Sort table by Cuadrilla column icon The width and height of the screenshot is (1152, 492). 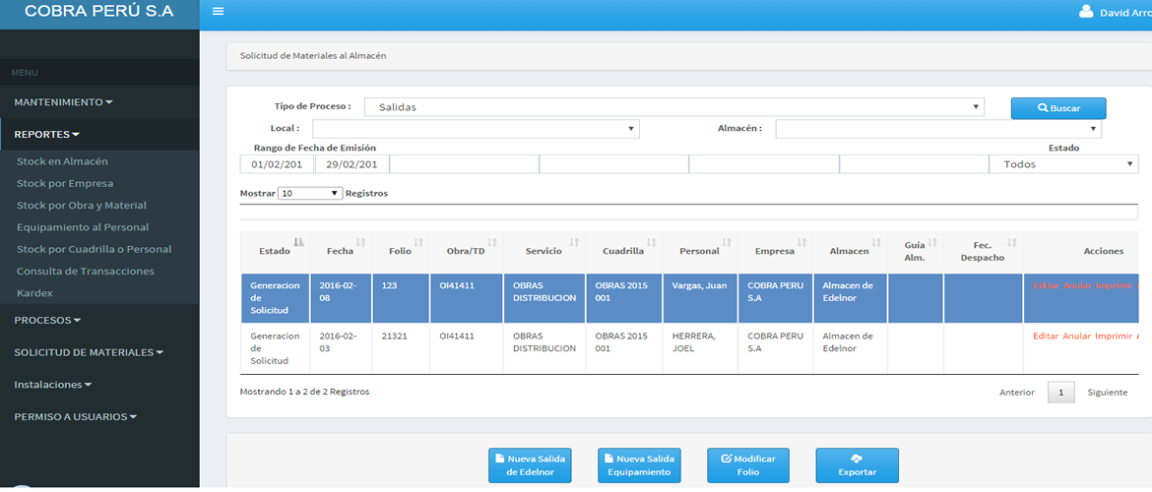pos(651,242)
